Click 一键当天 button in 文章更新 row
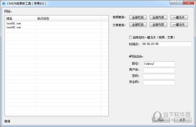 point(179,25)
